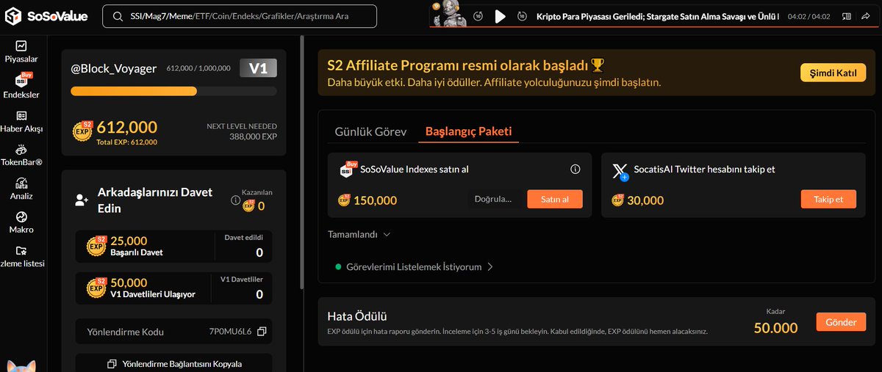The height and width of the screenshot is (372, 882).
Task: Click the Davet edildi count
Action: tap(259, 253)
